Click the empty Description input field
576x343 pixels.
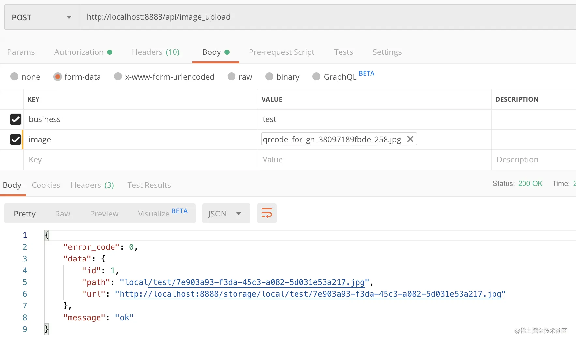(x=534, y=160)
